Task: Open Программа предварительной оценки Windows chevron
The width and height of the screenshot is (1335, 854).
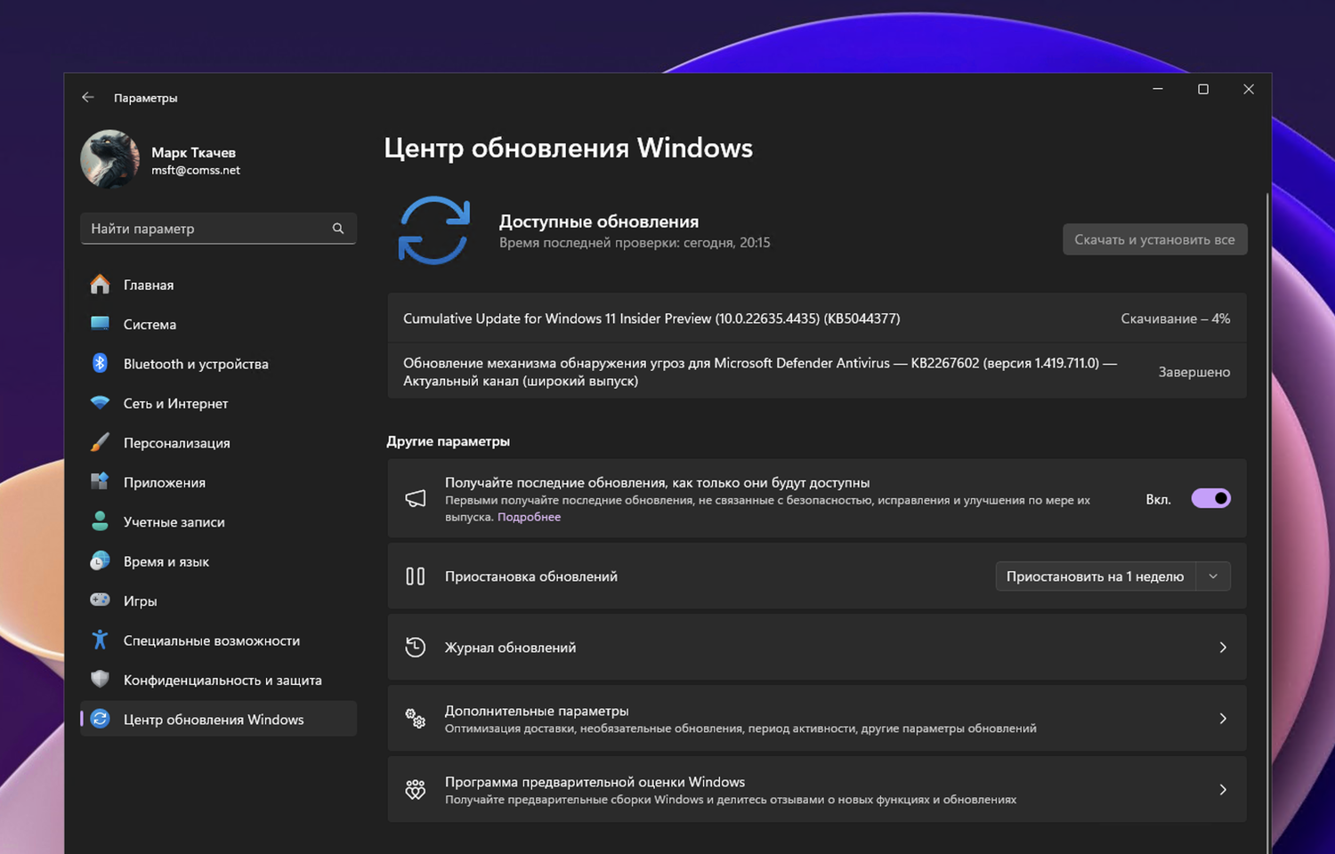Action: [x=1223, y=790]
